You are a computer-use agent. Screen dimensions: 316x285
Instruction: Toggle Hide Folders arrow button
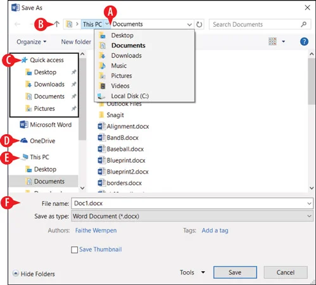(15, 274)
